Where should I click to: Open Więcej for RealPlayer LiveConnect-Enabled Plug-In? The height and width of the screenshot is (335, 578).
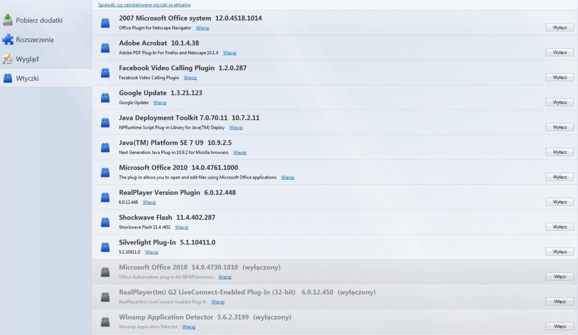pyautogui.click(x=218, y=302)
